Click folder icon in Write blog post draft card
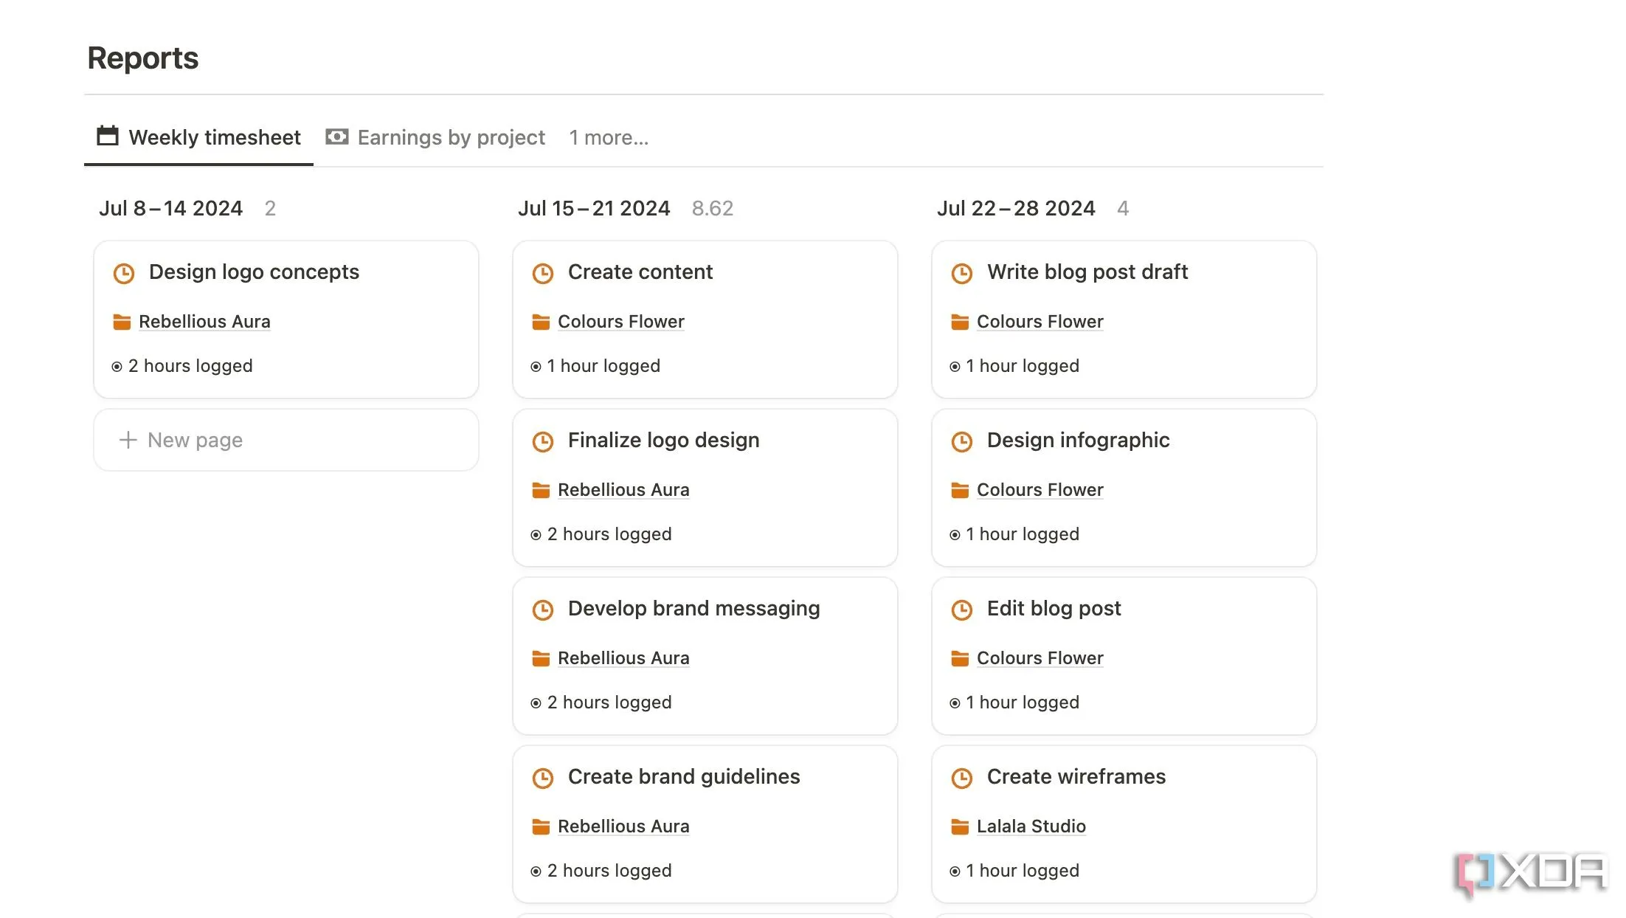 tap(960, 322)
